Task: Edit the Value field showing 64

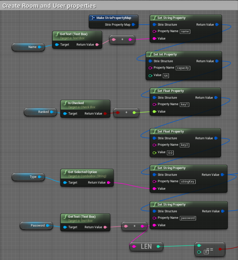Action: click(166, 76)
